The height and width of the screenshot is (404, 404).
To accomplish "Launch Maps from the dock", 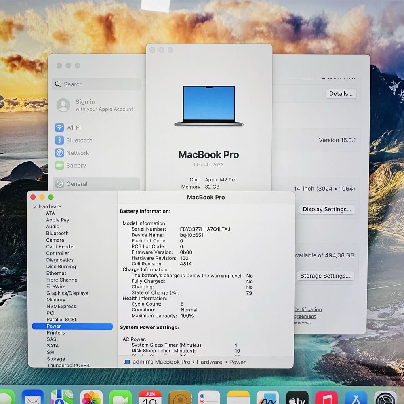I will [x=62, y=397].
